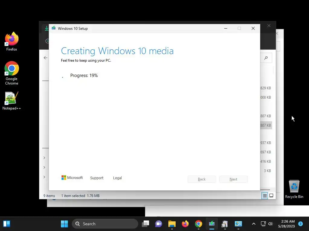
Task: Click the taskbar Search box
Action: tap(105, 224)
